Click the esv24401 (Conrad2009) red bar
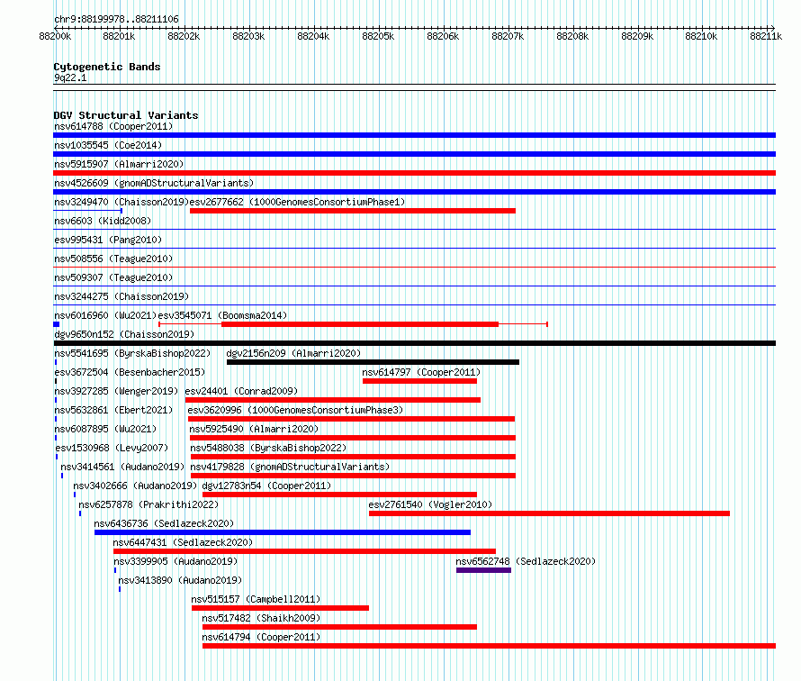The width and height of the screenshot is (801, 681). [333, 400]
